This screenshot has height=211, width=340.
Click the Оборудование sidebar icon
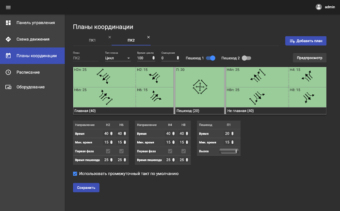coord(8,87)
